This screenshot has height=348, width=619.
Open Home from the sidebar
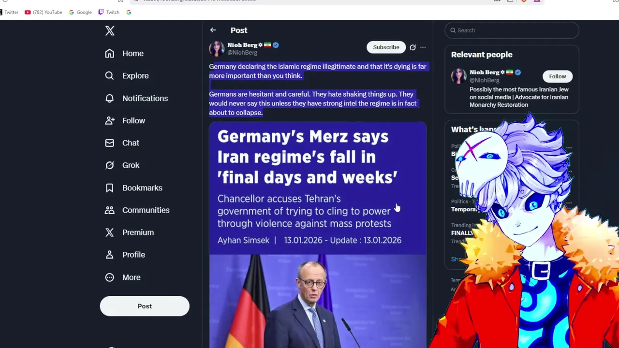(124, 53)
